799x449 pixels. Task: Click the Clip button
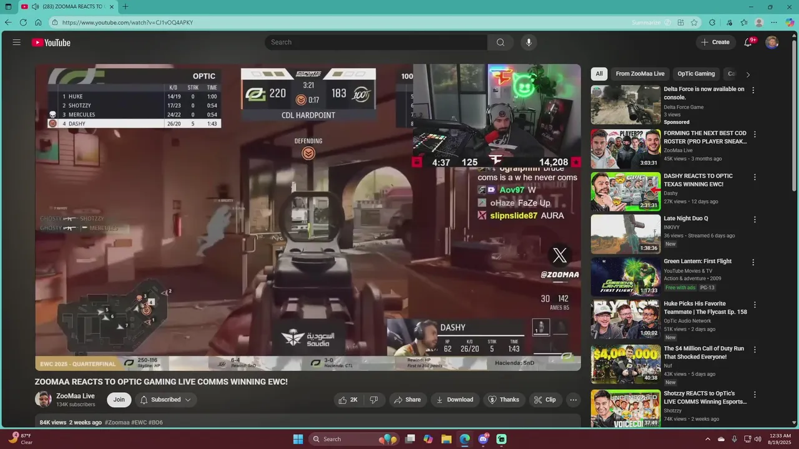click(545, 400)
